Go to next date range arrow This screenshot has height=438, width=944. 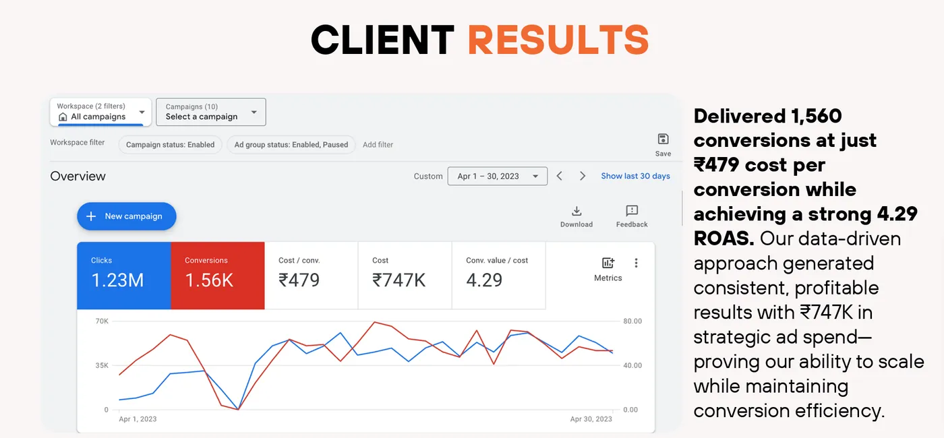point(583,176)
